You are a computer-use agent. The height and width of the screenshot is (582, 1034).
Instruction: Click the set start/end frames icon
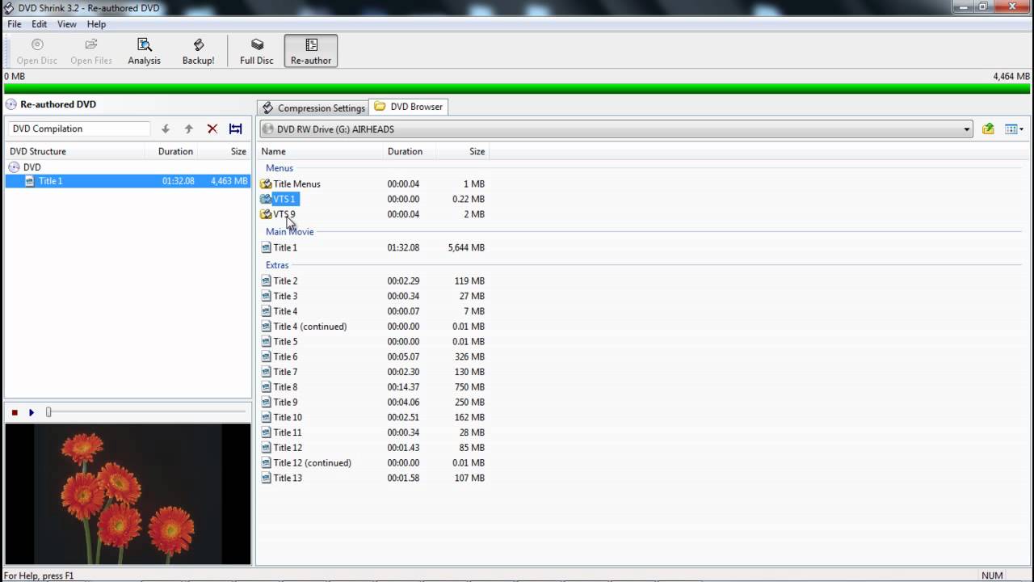235,129
